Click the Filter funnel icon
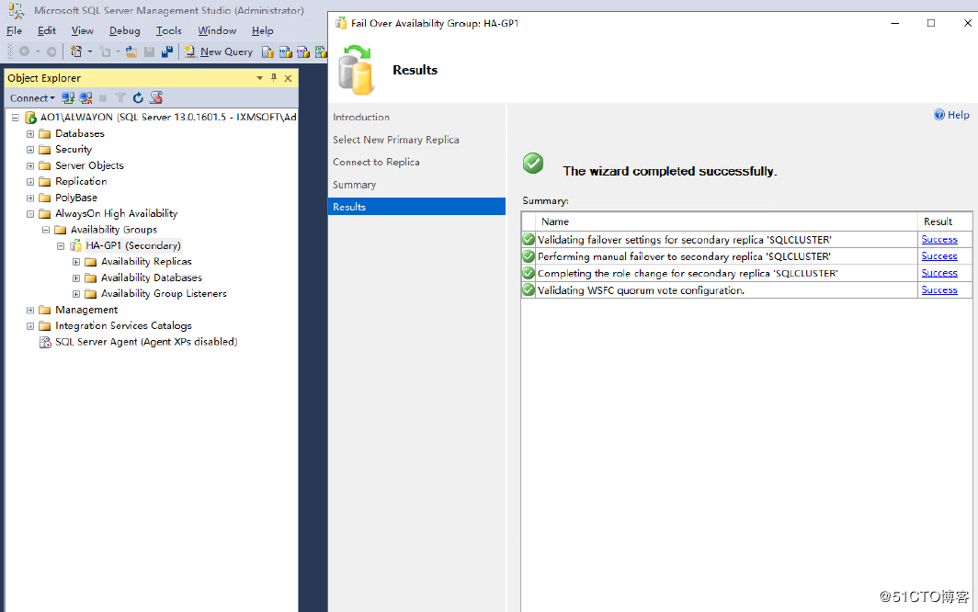The width and height of the screenshot is (978, 612). (x=120, y=98)
